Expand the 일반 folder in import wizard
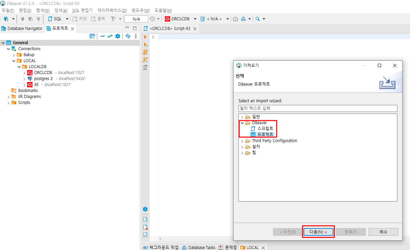The image size is (410, 250). pyautogui.click(x=242, y=117)
